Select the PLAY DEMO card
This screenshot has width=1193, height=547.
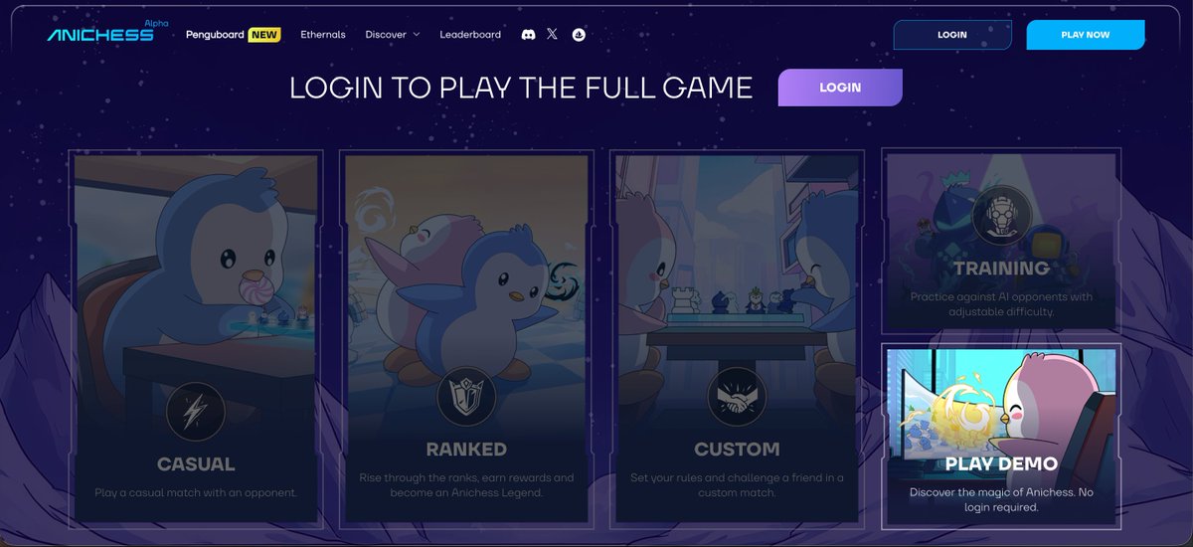coord(1001,435)
